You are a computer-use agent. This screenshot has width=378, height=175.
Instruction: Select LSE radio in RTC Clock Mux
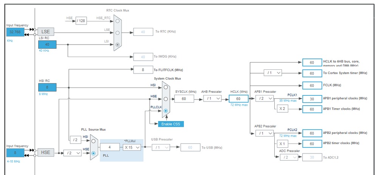(117, 33)
